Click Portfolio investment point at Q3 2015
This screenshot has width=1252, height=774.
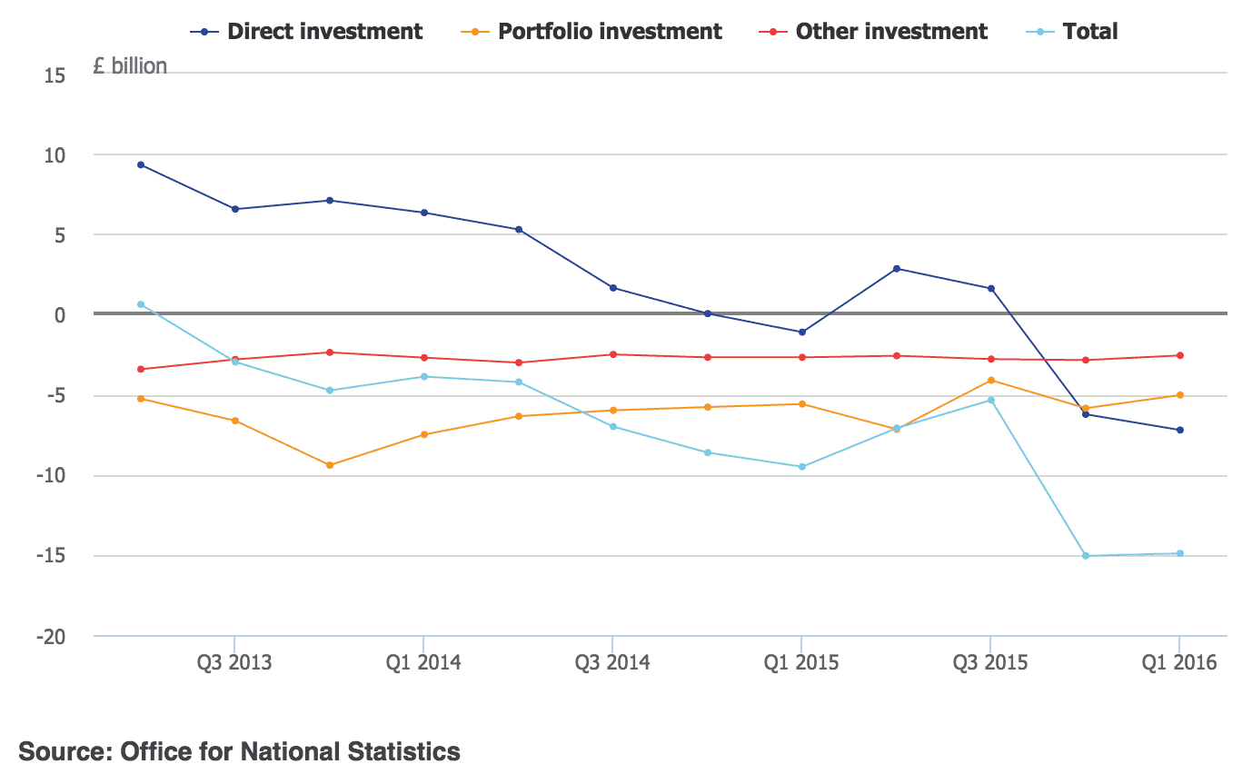[990, 380]
